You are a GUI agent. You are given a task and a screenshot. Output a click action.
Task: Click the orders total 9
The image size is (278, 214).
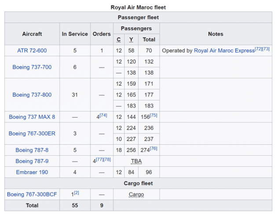(x=102, y=205)
